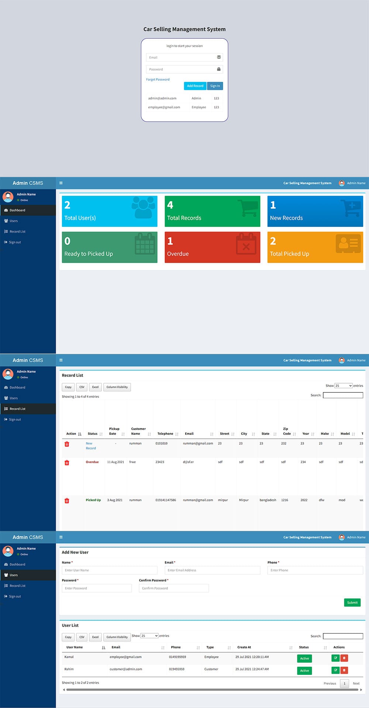Click lock icon in login Password field
369x708 pixels.
pos(219,69)
